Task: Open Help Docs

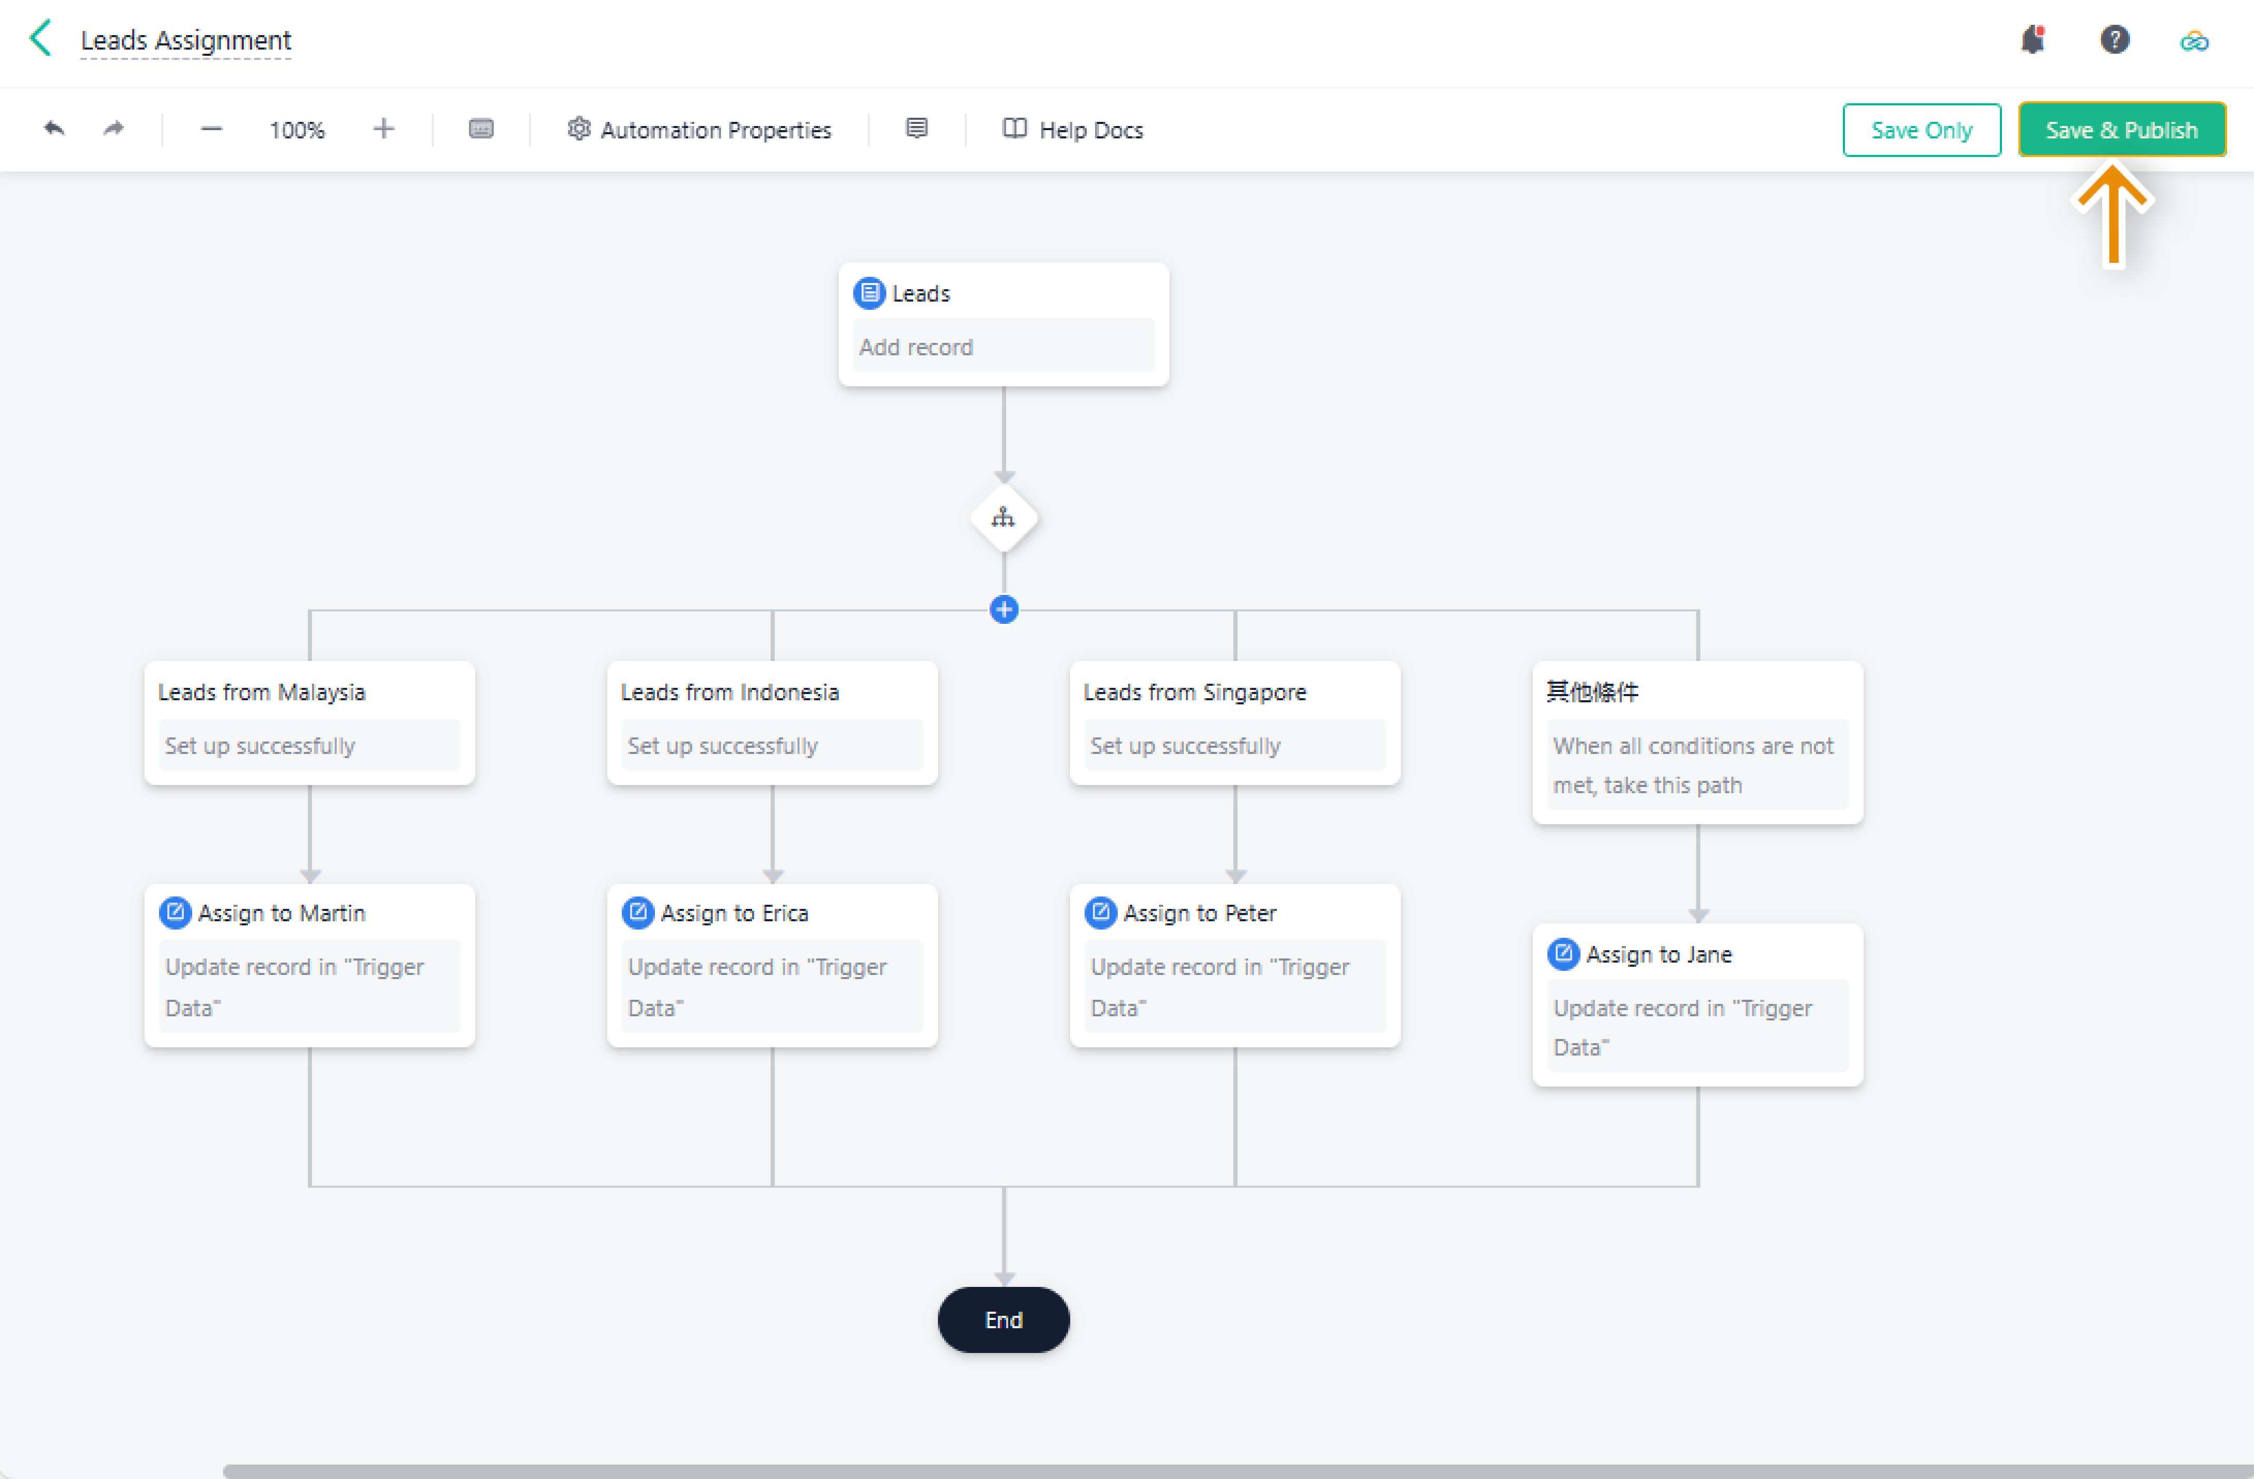Action: [x=1072, y=130]
